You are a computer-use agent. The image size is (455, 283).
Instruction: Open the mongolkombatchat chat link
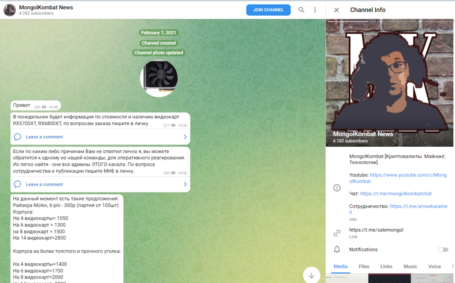pos(396,193)
